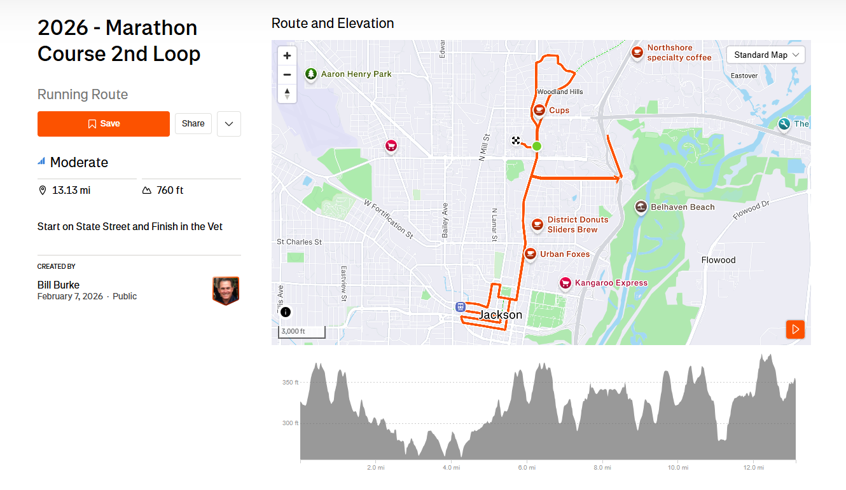The width and height of the screenshot is (846, 490).
Task: Click the map info attribution icon
Action: pos(286,312)
